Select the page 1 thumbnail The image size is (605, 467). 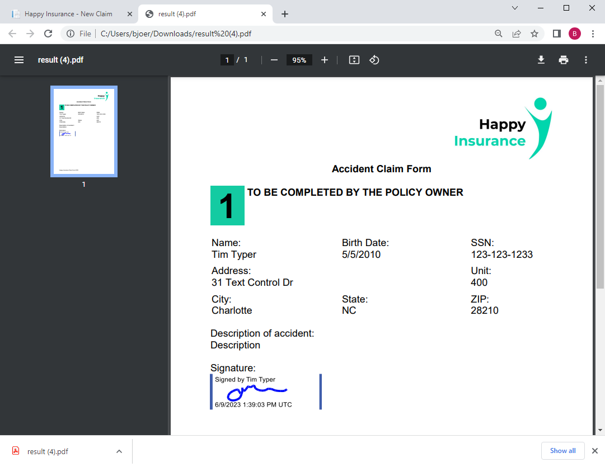(x=84, y=131)
